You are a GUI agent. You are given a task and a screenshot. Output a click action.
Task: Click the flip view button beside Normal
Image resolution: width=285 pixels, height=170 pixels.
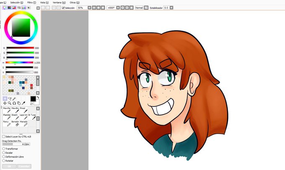[x=146, y=8]
